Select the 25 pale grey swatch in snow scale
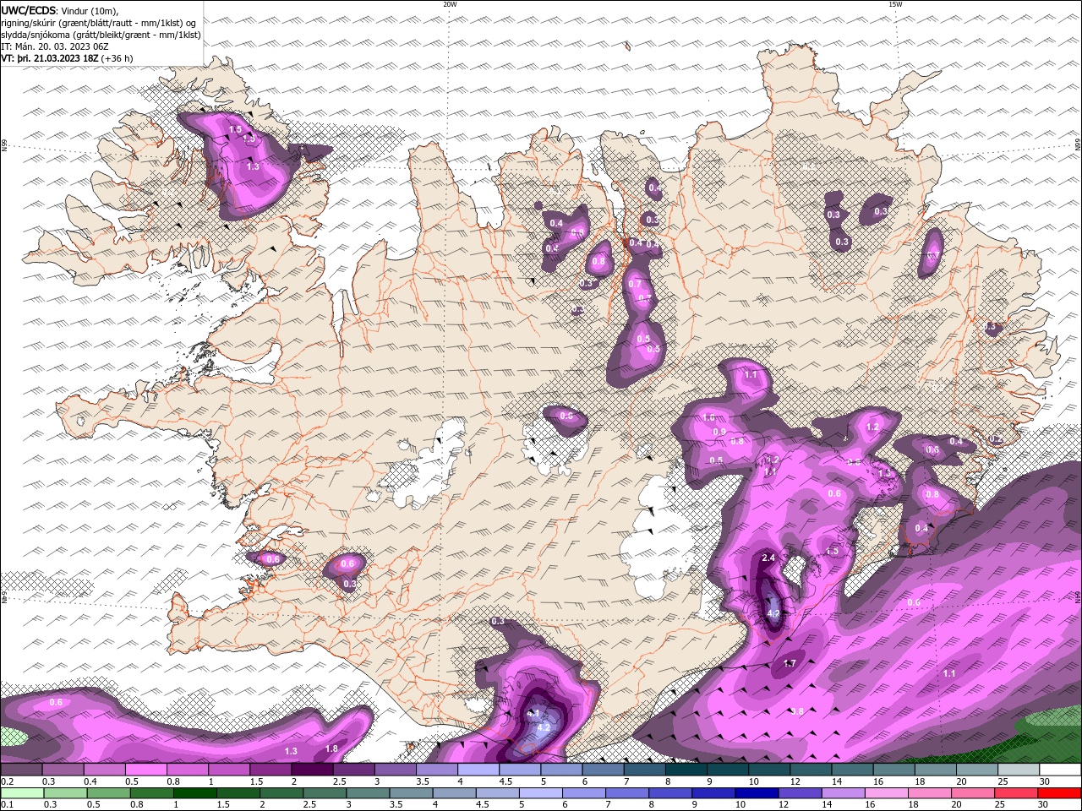Viewport: 1082px width, 811px height. (x=1019, y=770)
